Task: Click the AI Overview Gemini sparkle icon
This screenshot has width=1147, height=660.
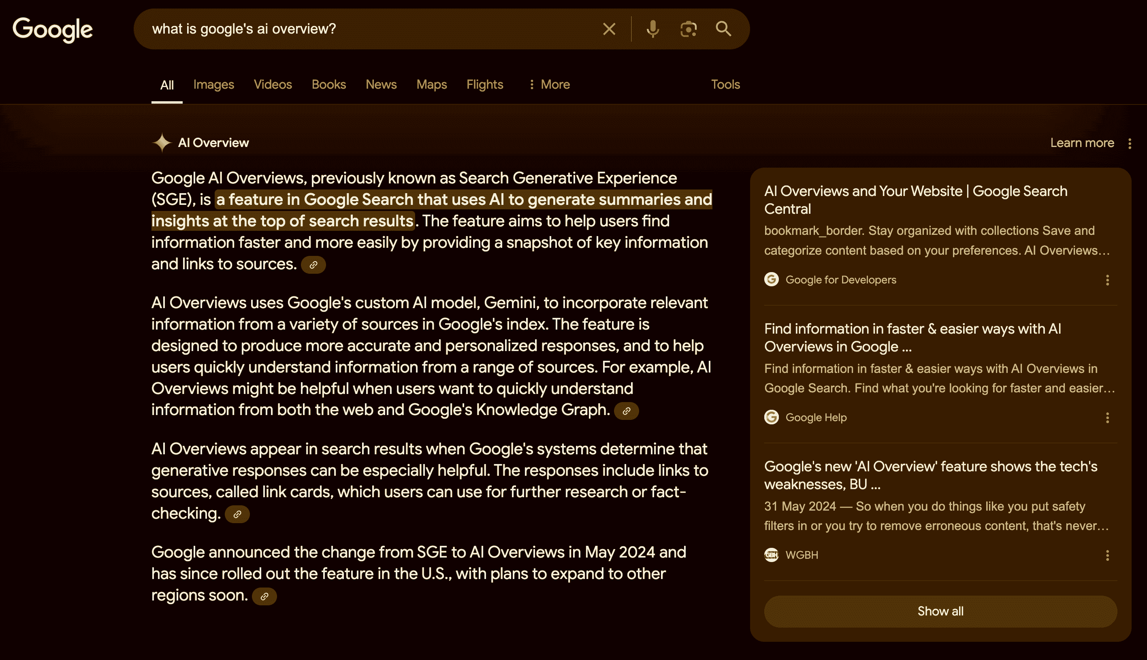Action: [161, 143]
